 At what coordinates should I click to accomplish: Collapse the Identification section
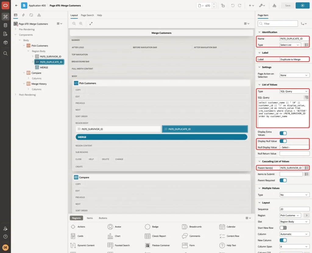[x=259, y=32]
